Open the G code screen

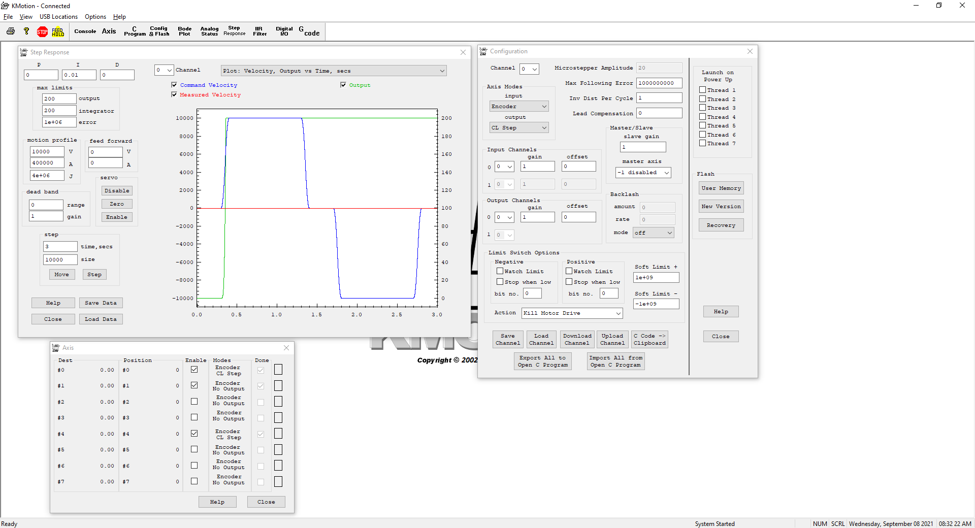309,31
